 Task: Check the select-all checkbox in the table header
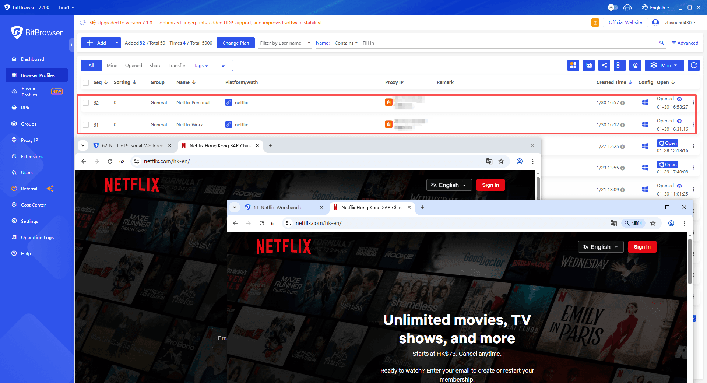(x=86, y=82)
